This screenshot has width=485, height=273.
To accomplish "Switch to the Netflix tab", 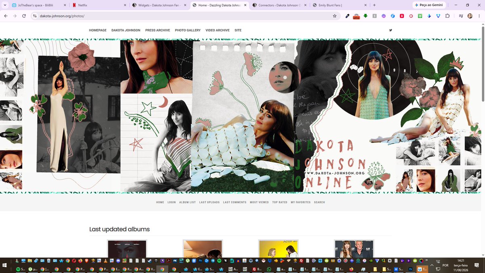I will click(x=99, y=5).
